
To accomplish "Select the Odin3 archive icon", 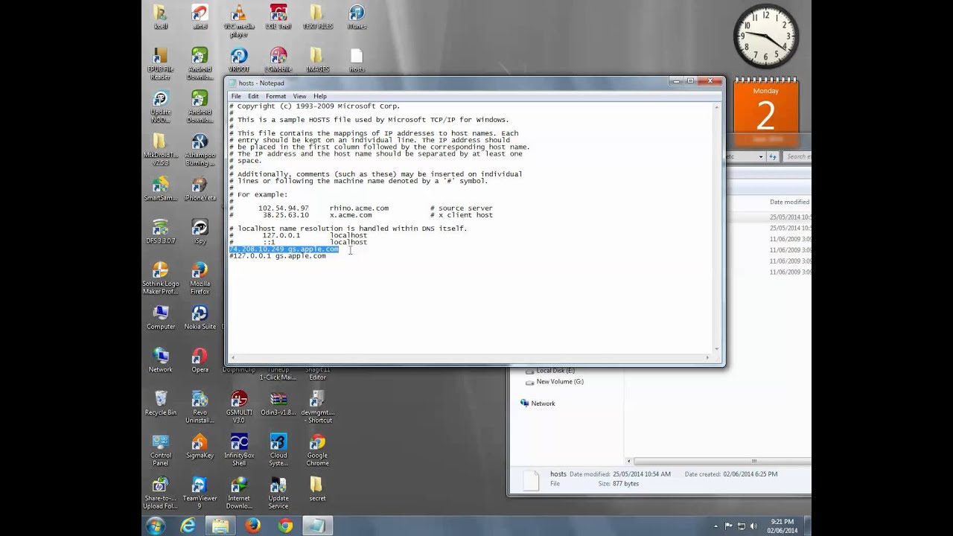I will click(x=278, y=403).
